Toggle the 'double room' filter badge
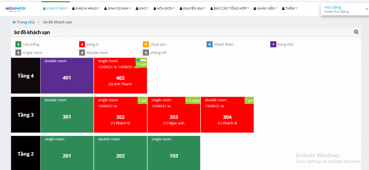 [x=82, y=52]
